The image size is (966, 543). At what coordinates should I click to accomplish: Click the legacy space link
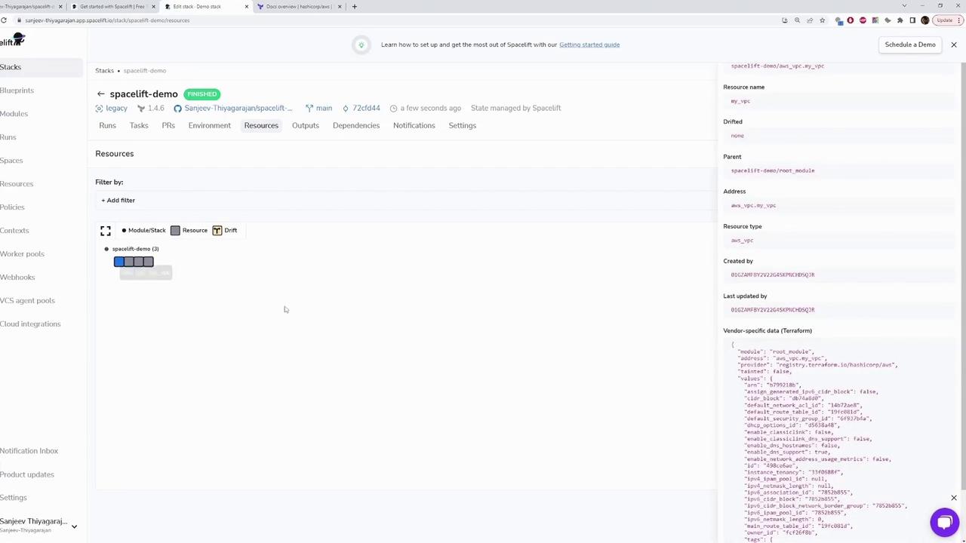pyautogui.click(x=116, y=109)
